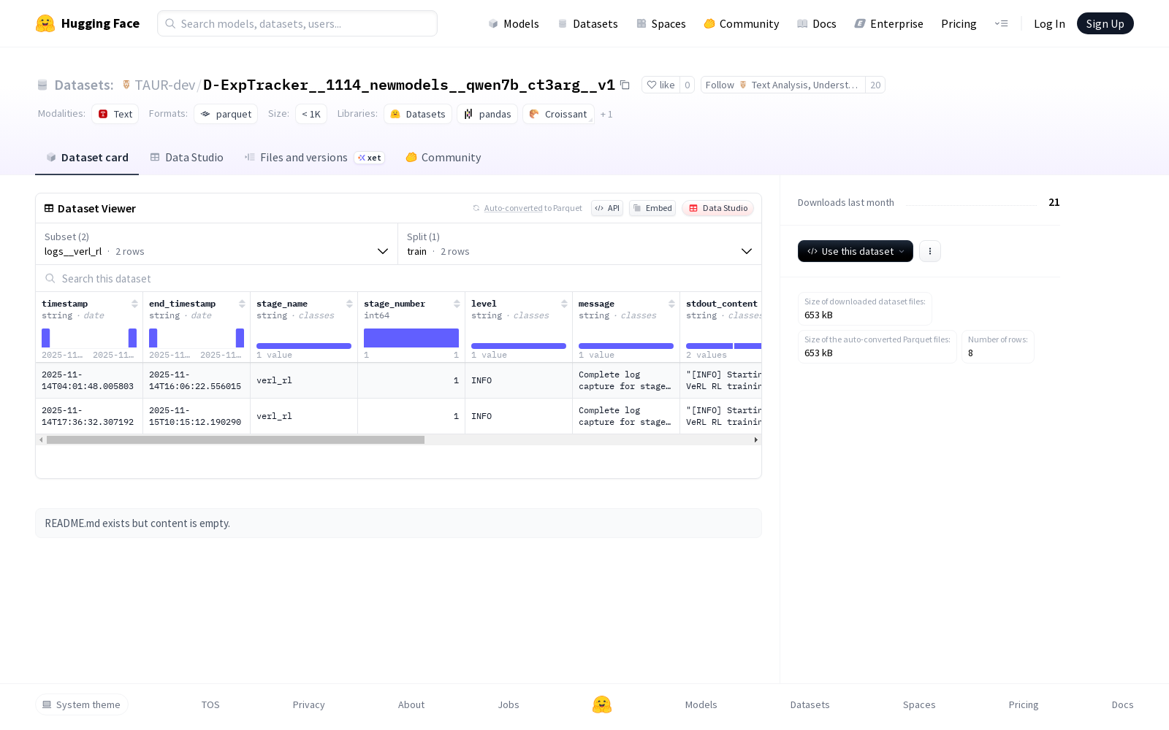Open Models in the top navigation
Viewport: 1169px width, 730px height.
[514, 23]
